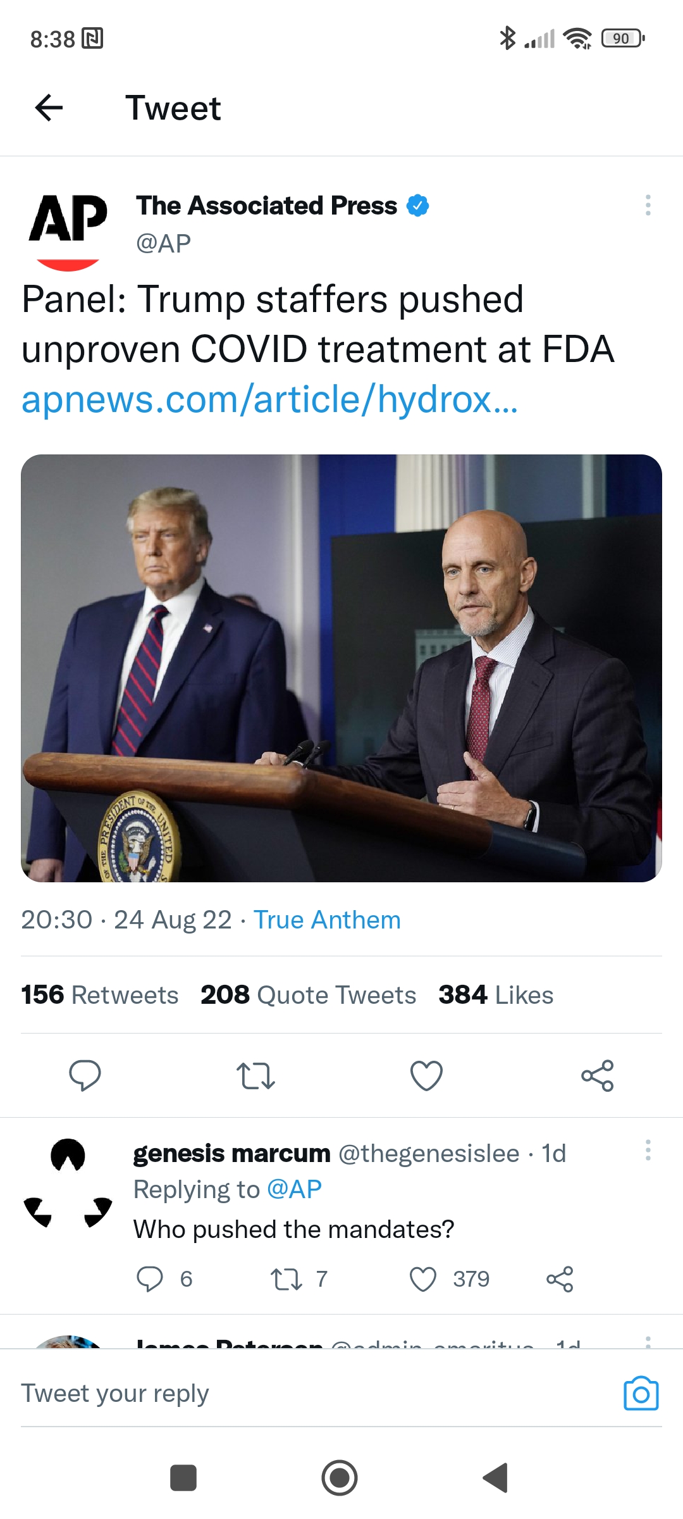Share genesis marcum's reply
Screen dimensions: 683x1519
pyautogui.click(x=560, y=1279)
